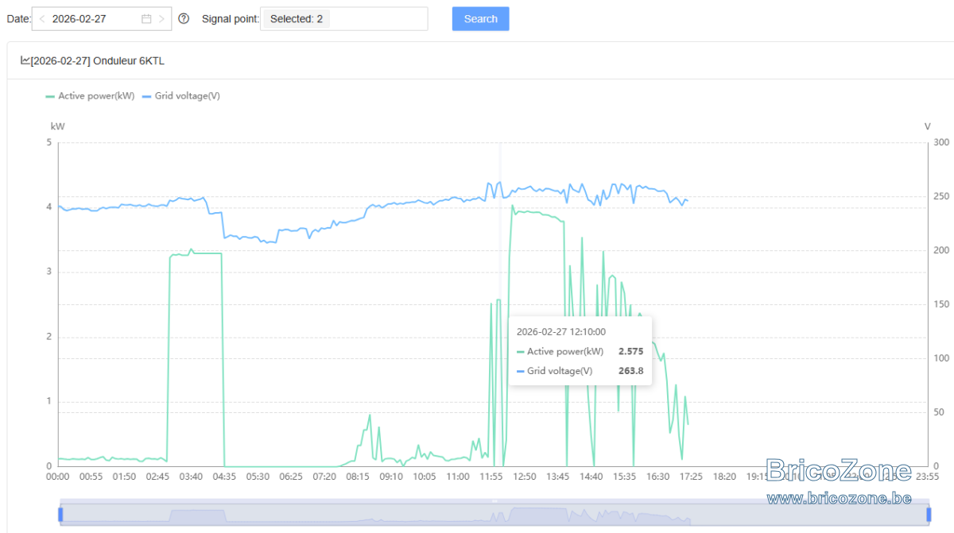954x533 pixels.
Task: Open the Signal point selector
Action: [x=344, y=19]
